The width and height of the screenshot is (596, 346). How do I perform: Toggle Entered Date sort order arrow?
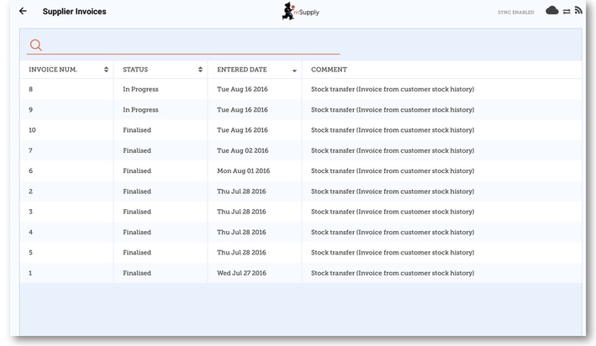click(294, 71)
